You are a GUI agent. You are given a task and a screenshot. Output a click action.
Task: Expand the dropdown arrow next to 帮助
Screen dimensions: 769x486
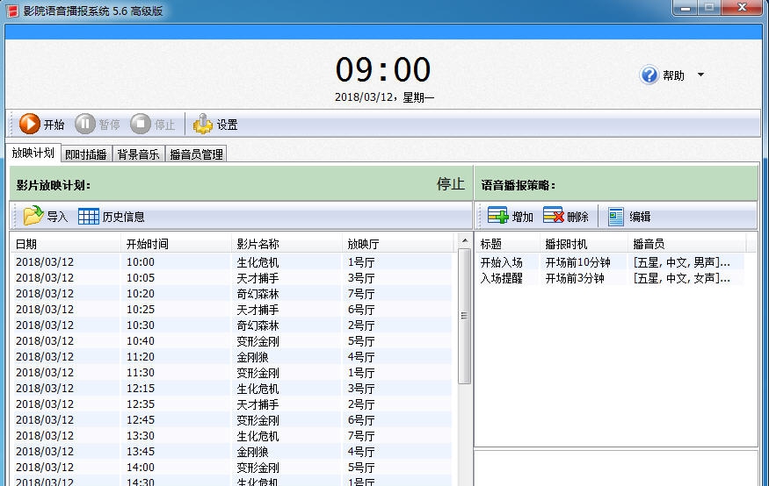tap(700, 75)
